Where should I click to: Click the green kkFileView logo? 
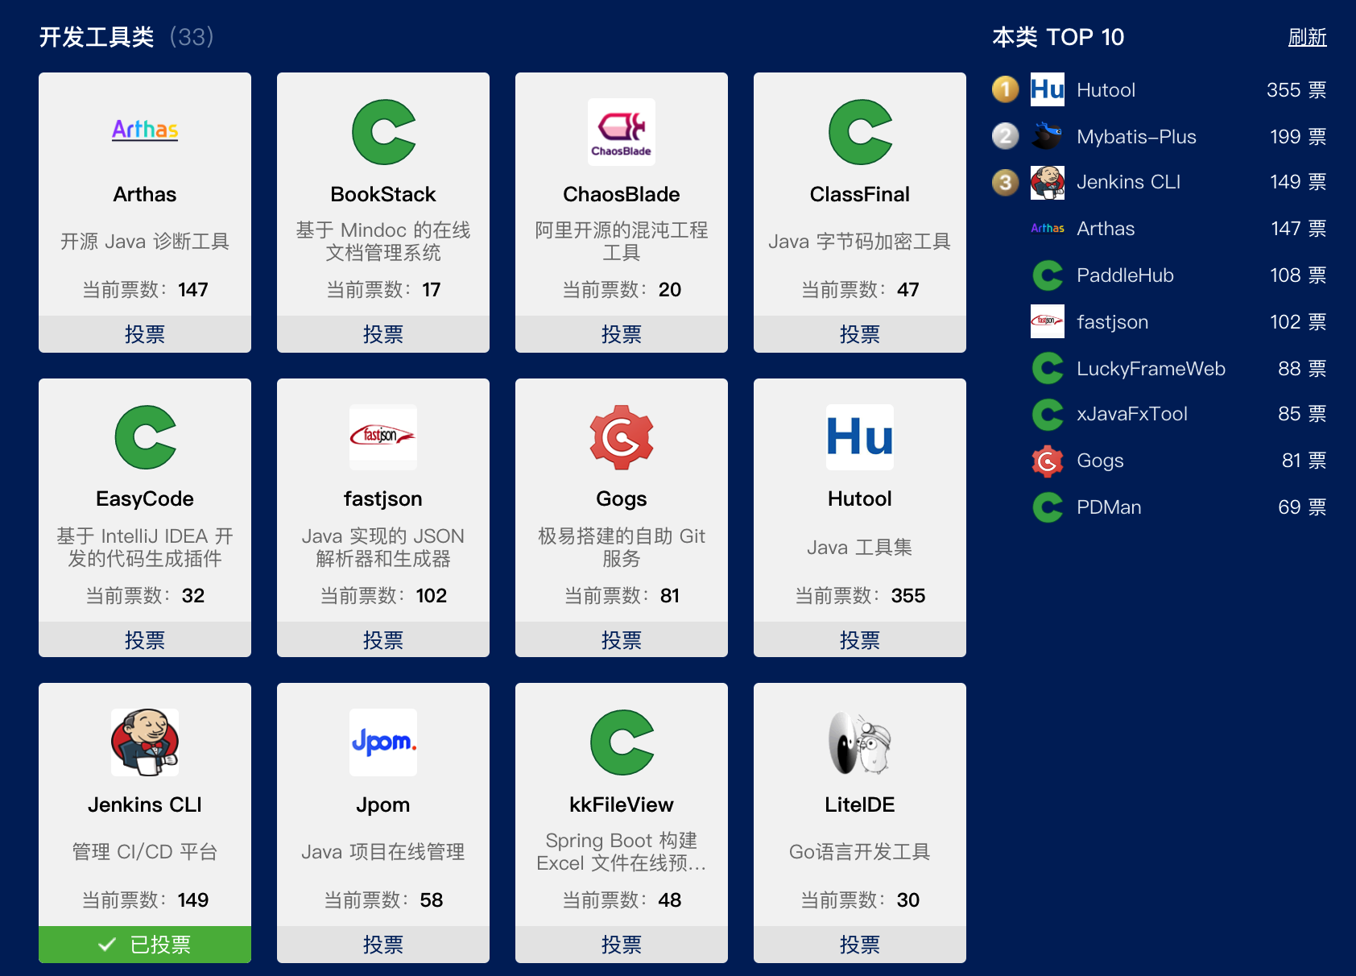pos(621,742)
